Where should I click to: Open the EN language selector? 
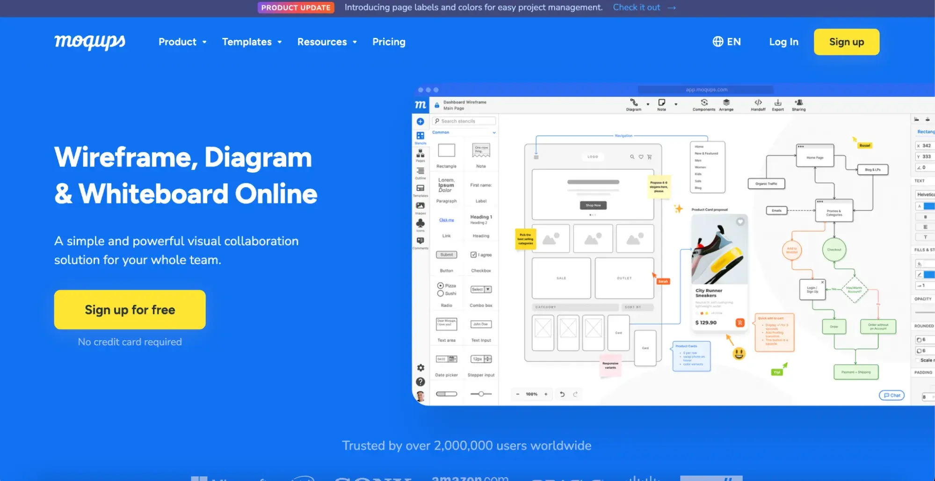coord(727,42)
